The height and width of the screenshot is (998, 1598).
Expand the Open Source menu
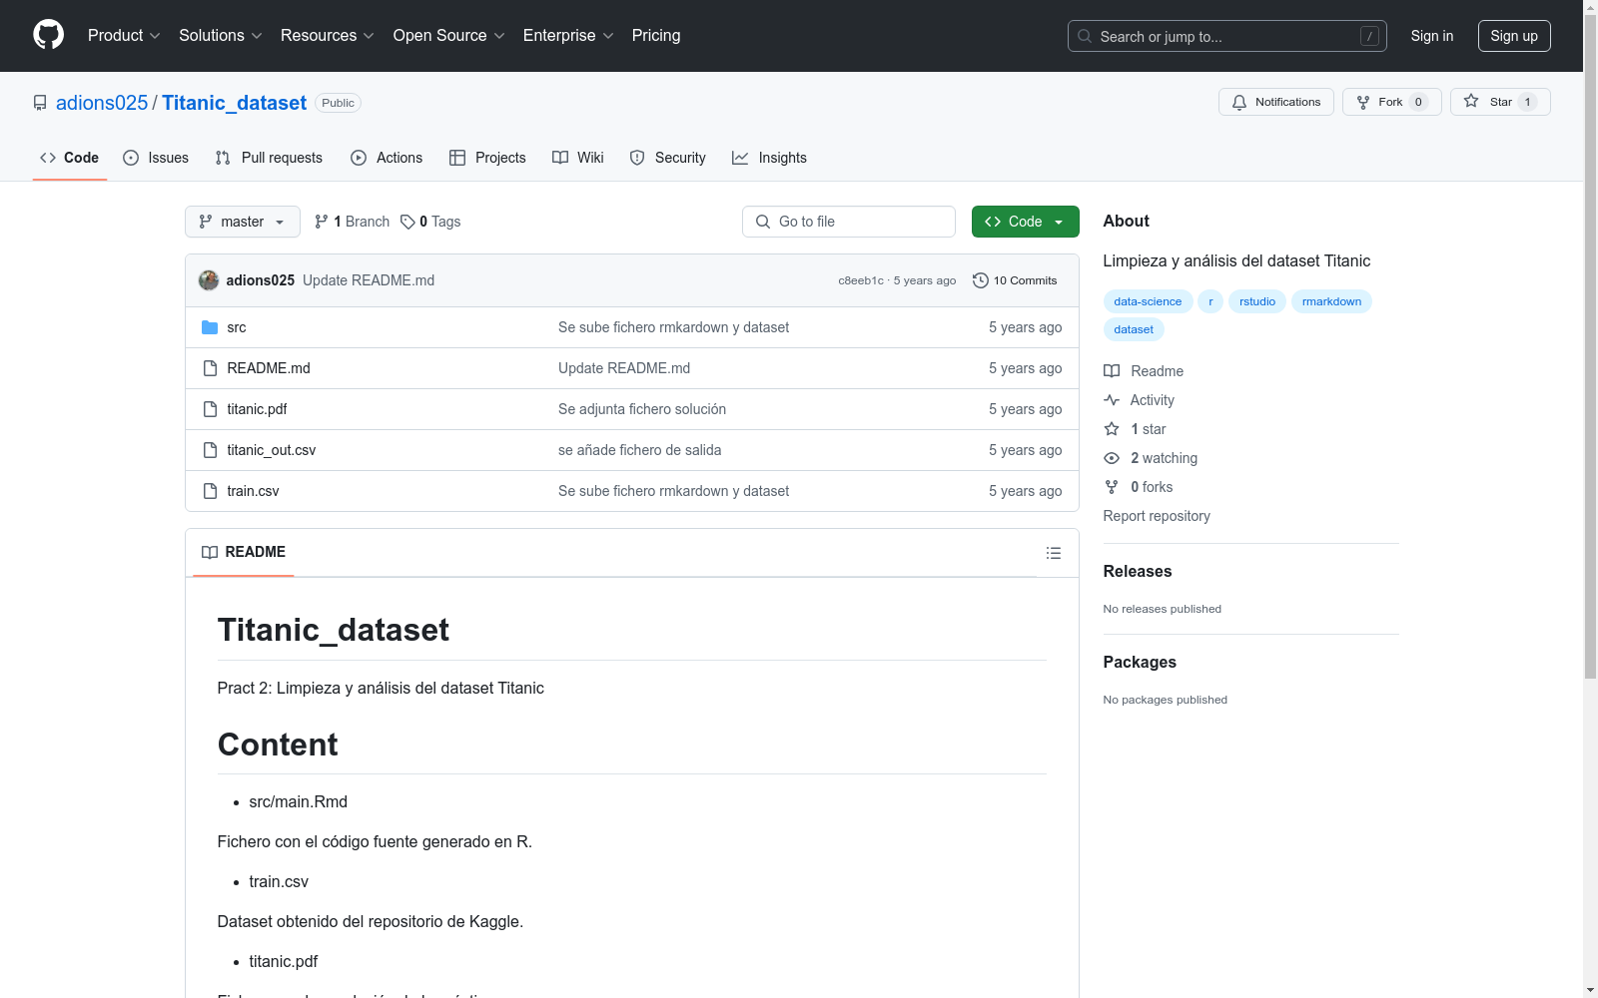click(x=449, y=35)
